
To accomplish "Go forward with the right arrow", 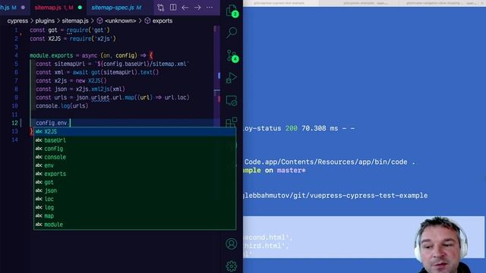I will pos(197,8).
